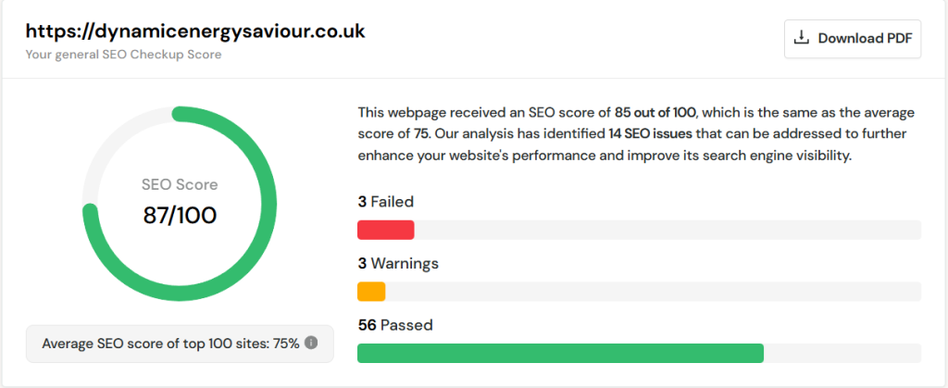Click the green circular score gauge
This screenshot has width=948, height=388.
[180, 204]
